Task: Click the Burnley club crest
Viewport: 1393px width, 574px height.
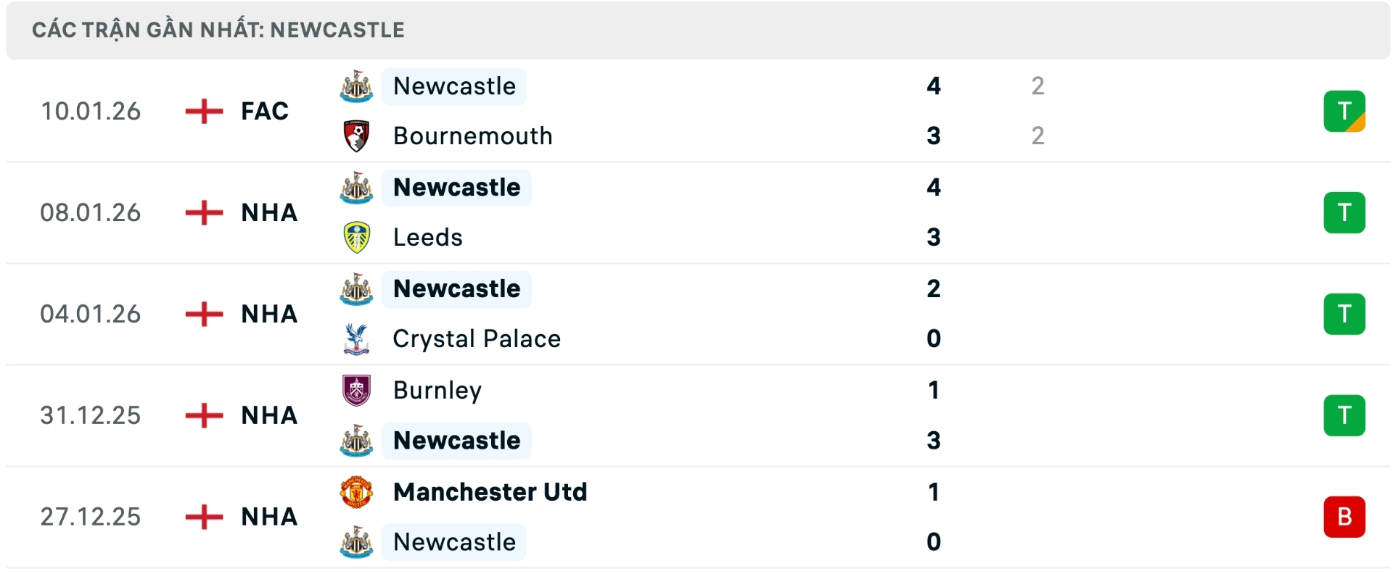Action: coord(357,390)
